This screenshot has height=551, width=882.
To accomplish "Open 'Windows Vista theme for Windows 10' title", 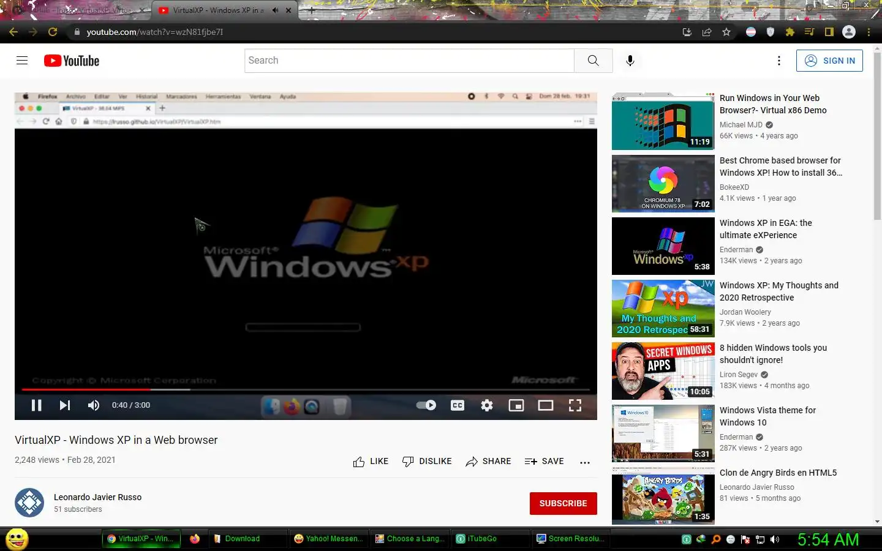I will coord(767,416).
